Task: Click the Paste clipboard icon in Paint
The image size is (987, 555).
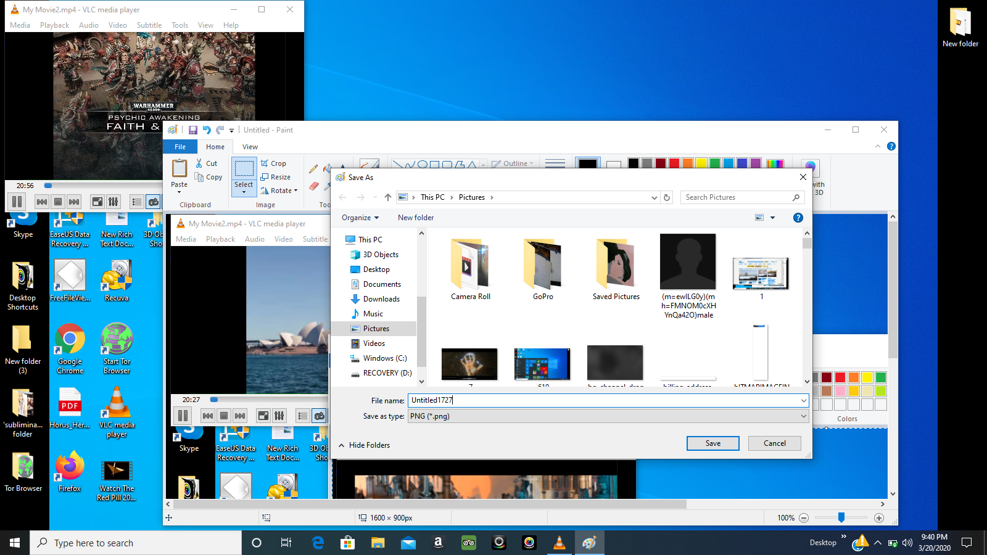Action: point(180,168)
